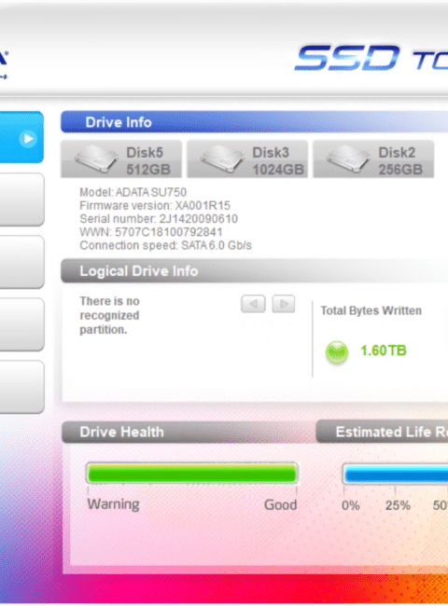Click the previous partition arrow button
The height and width of the screenshot is (606, 448).
[253, 304]
